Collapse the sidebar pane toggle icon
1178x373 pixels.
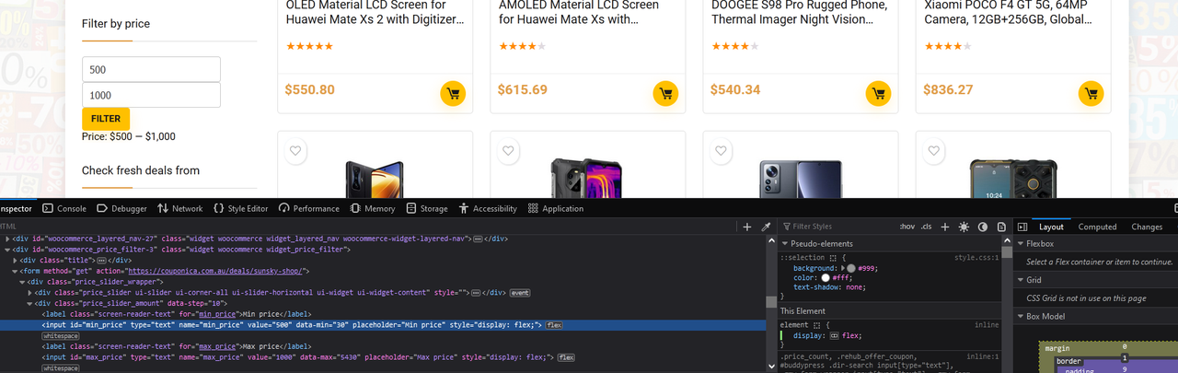click(1022, 227)
